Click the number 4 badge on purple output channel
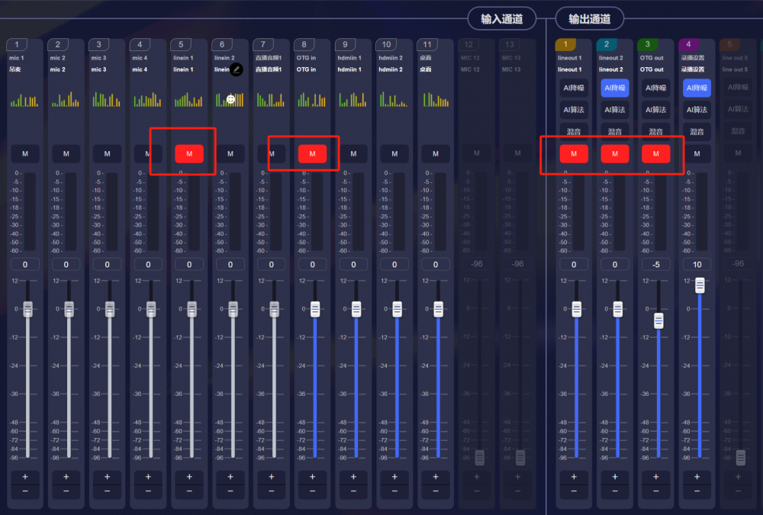This screenshot has width=763, height=515. 690,45
